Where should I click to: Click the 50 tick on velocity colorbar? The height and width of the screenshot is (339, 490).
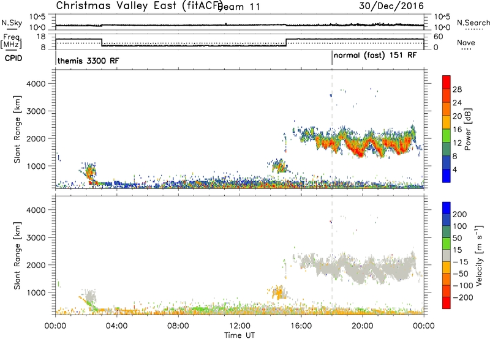pyautogui.click(x=457, y=238)
